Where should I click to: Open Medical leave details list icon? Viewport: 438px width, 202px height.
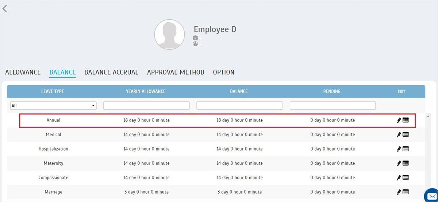(x=406, y=135)
